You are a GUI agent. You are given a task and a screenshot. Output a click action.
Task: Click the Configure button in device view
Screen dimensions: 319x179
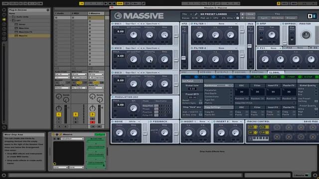100,135
